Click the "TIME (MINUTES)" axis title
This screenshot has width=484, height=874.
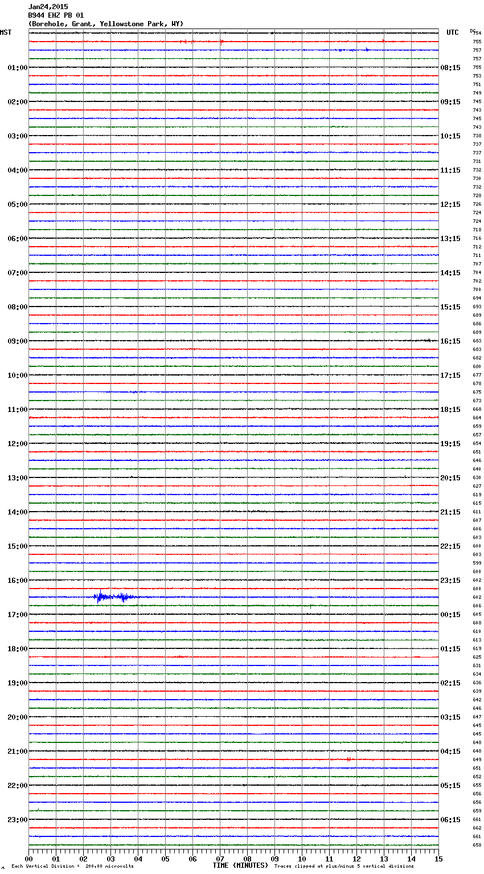pyautogui.click(x=240, y=865)
